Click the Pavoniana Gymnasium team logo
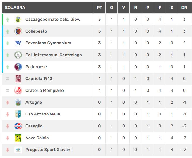Viewport: 192px width, 158px height. (18, 43)
